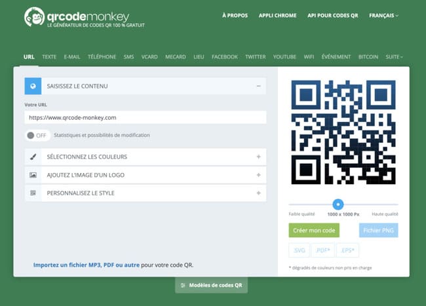The height and width of the screenshot is (306, 426).
Task: Click the sliders icon on Modèles de codes QR
Action: point(183,285)
